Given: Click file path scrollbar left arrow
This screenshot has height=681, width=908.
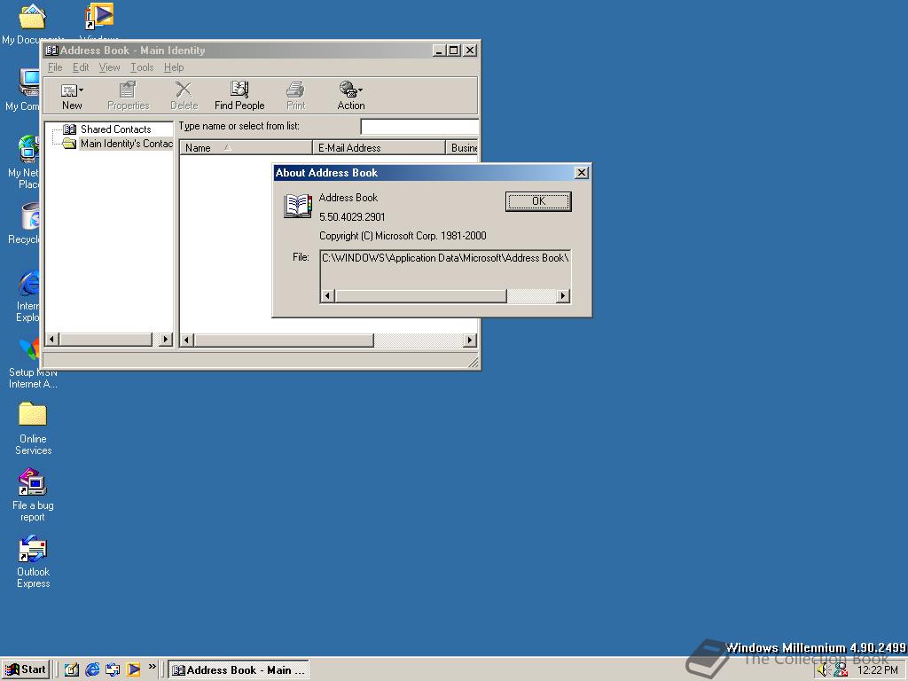Looking at the screenshot, I should click(x=328, y=296).
